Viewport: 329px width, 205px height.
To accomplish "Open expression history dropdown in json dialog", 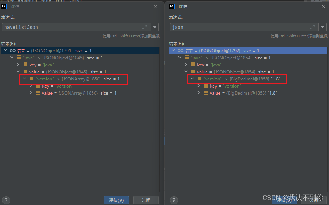I will coord(323,27).
